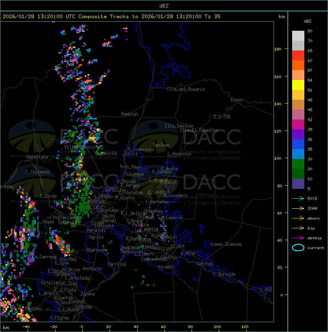Select the light blue 30-35 dBZ swatch
This screenshot has height=332, width=328.
[298, 154]
